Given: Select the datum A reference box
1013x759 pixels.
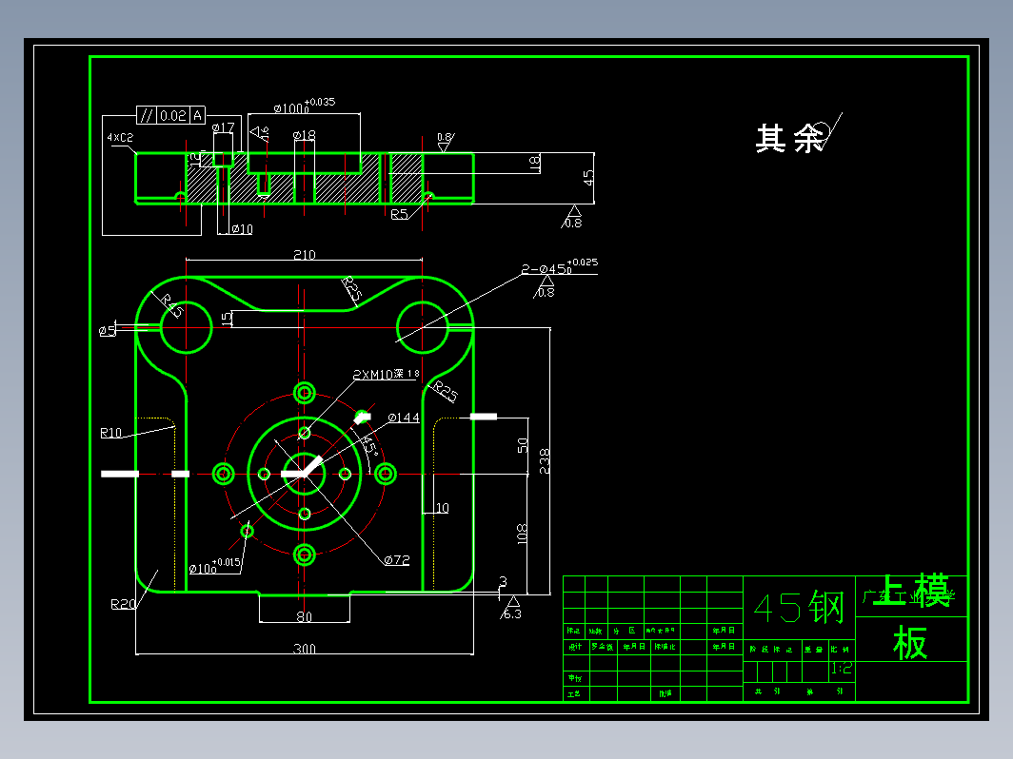Looking at the screenshot, I should (x=198, y=115).
